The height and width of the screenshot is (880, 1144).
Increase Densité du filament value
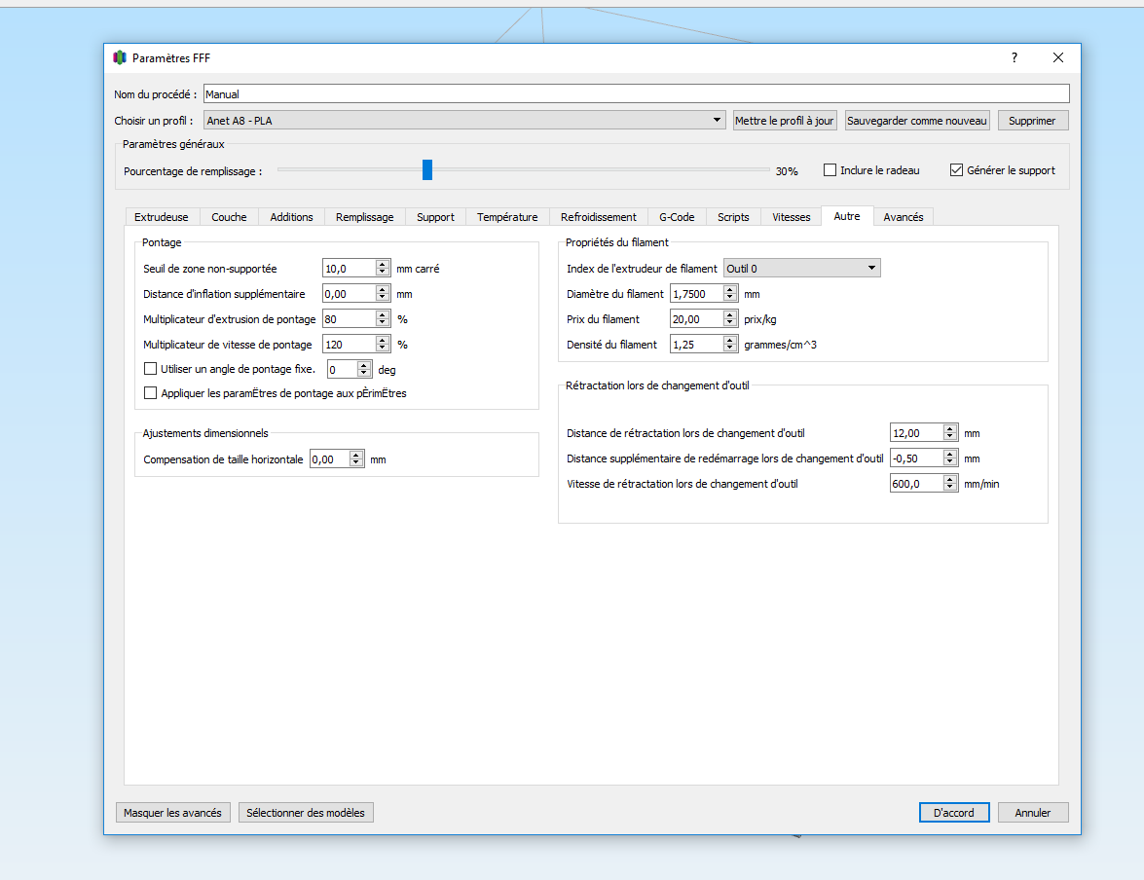point(730,340)
